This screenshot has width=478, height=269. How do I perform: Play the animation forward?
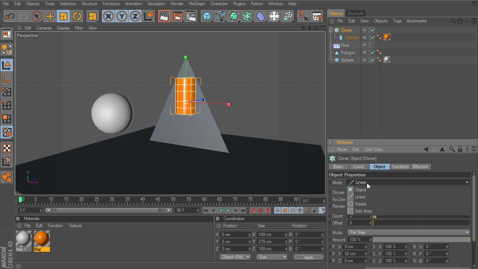coord(228,210)
